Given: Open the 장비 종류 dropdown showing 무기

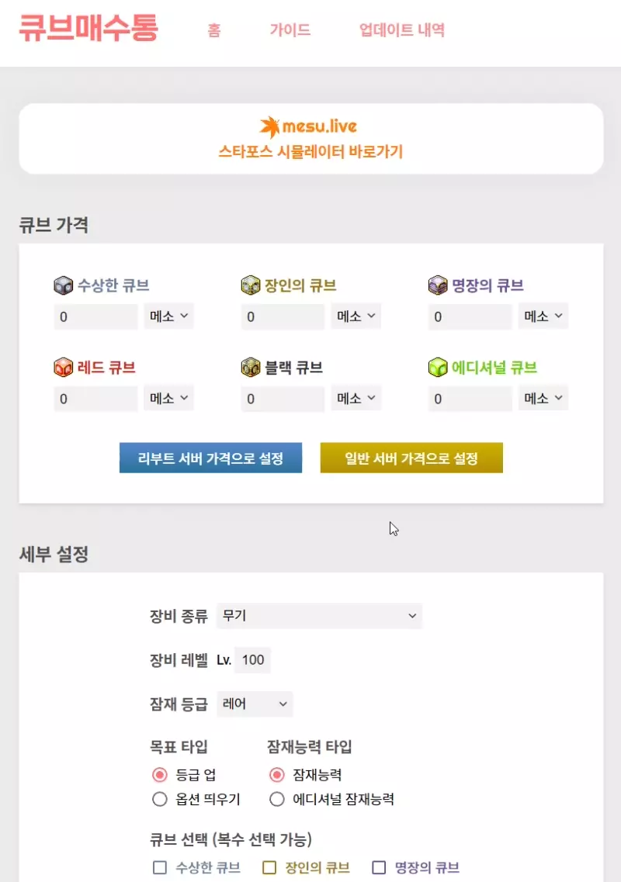Looking at the screenshot, I should pyautogui.click(x=319, y=616).
